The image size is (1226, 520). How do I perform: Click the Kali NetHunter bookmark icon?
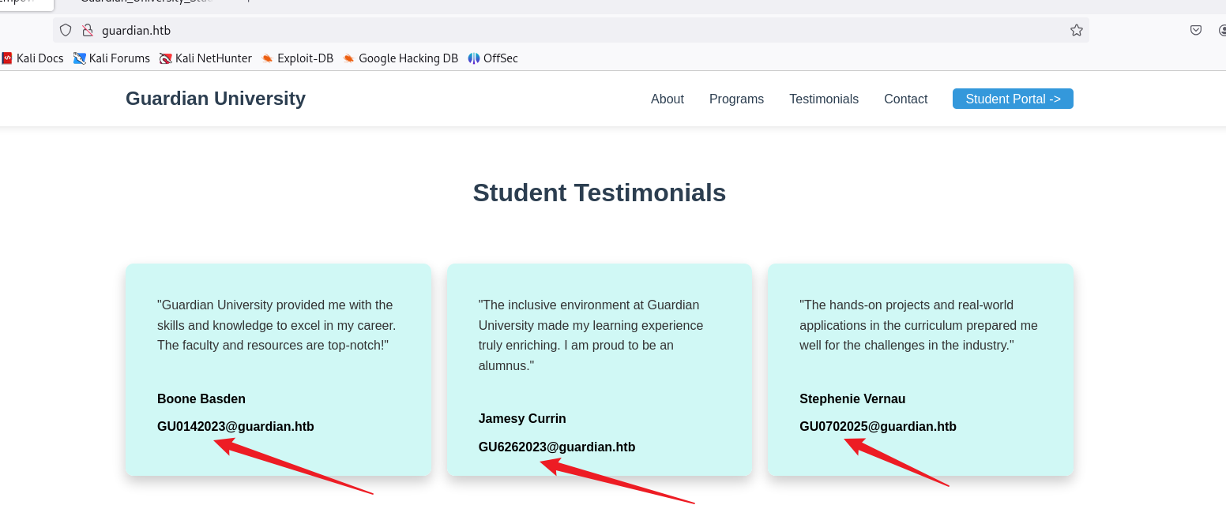[166, 58]
